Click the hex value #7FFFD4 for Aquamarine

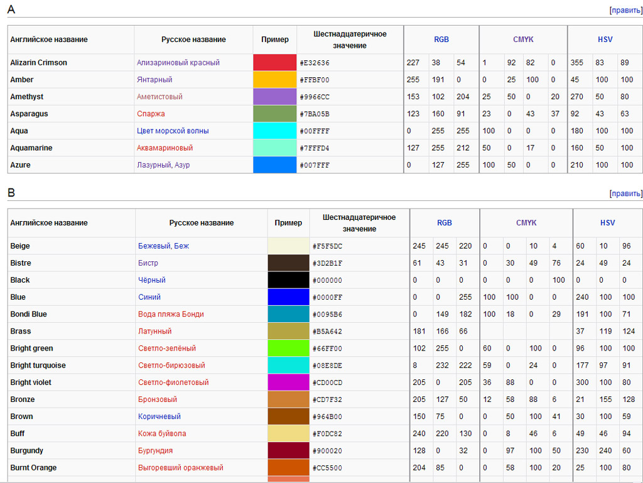[315, 148]
